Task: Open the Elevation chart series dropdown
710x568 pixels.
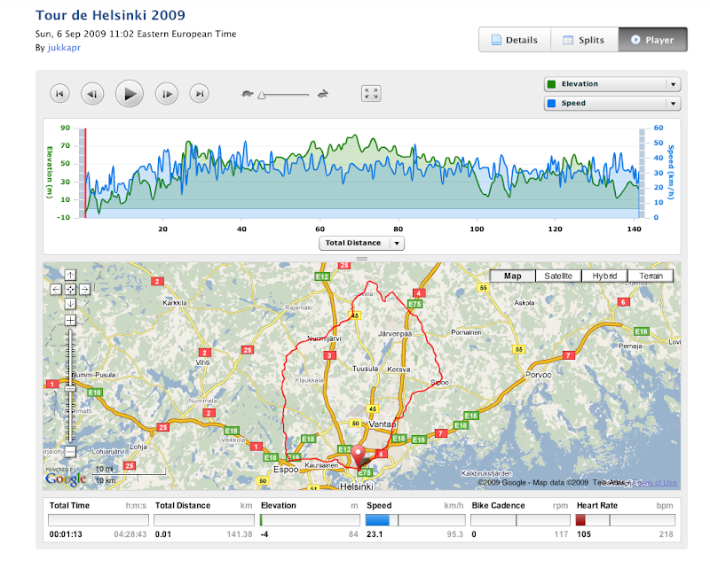Action: (x=612, y=84)
